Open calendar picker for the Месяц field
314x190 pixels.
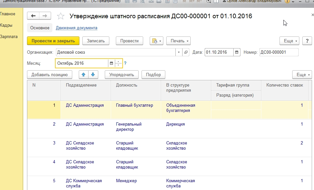(x=111, y=63)
